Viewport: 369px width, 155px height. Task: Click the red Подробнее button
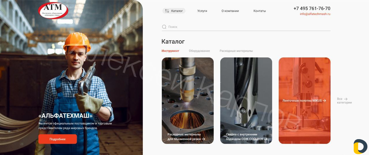tap(58, 139)
